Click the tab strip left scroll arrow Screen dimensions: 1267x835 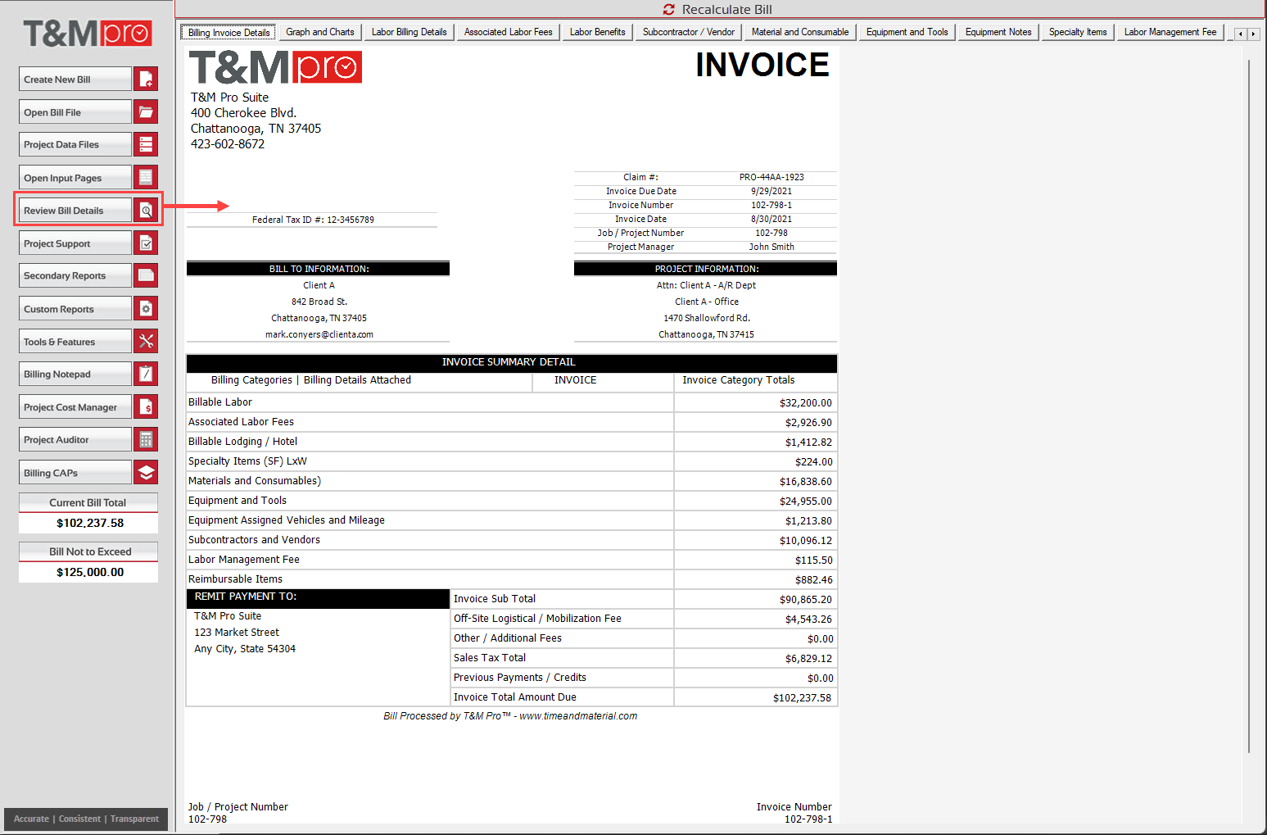click(x=1241, y=34)
